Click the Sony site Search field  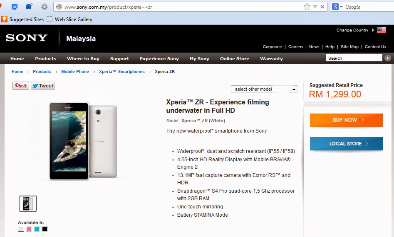(x=354, y=58)
